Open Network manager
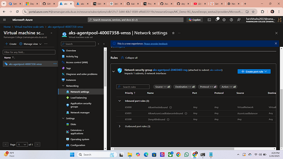 [80, 113]
